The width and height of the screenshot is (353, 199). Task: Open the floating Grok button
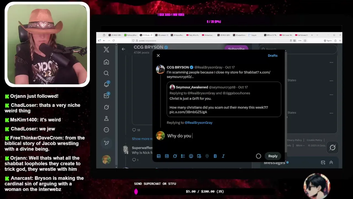click(x=333, y=148)
